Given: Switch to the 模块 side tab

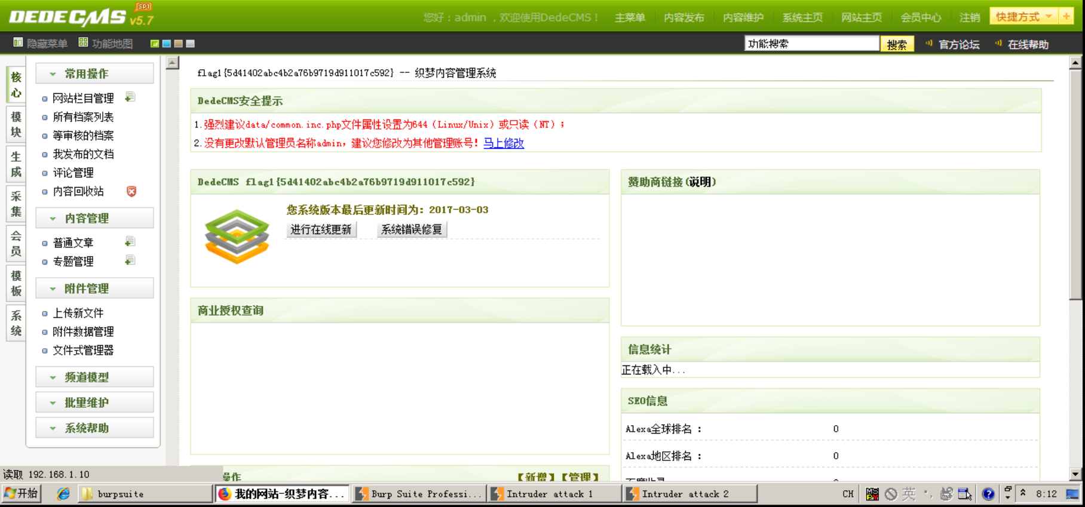Looking at the screenshot, I should 16,124.
